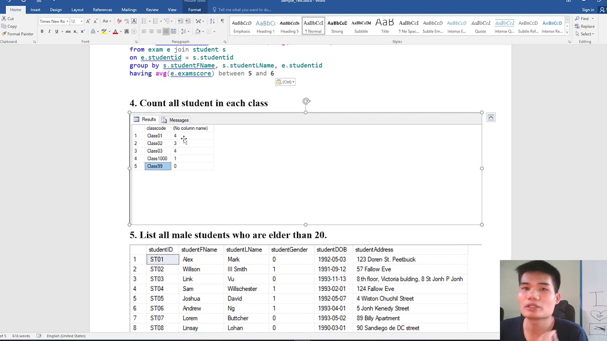Click the Distributed alignment icon
The height and width of the screenshot is (341, 607).
tap(173, 31)
